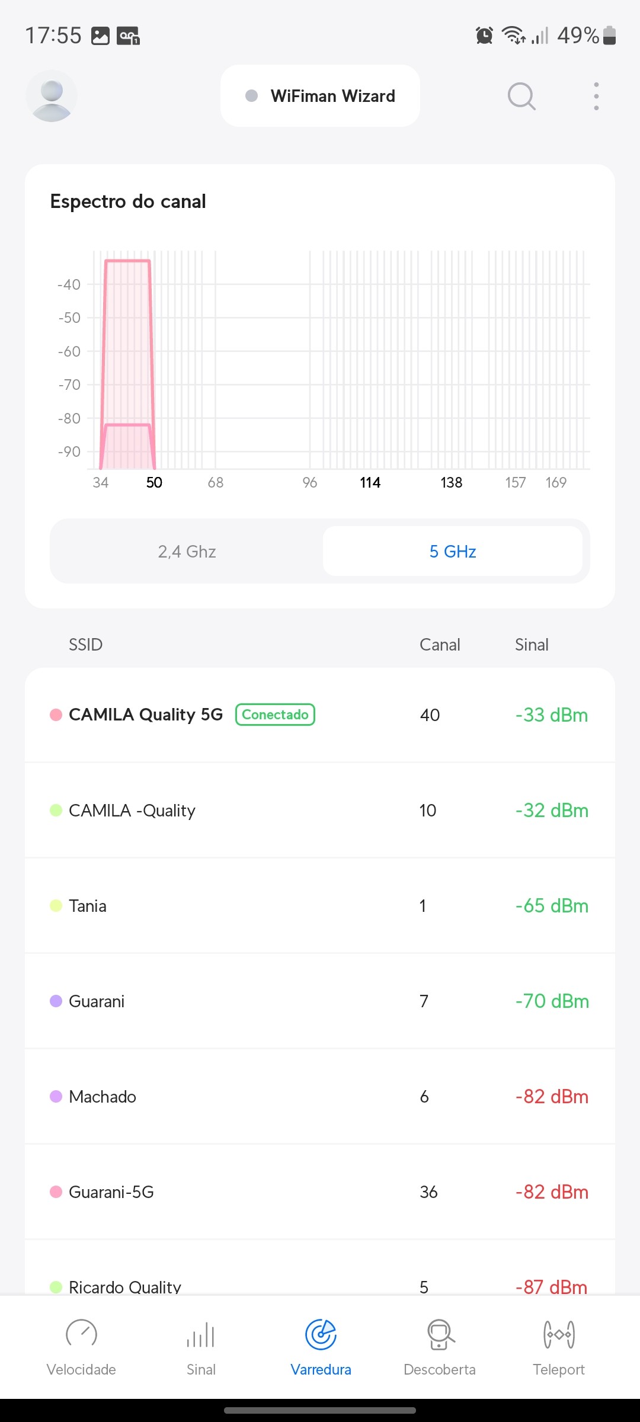Select the 5 GHz band
The width and height of the screenshot is (640, 1422).
coord(453,552)
